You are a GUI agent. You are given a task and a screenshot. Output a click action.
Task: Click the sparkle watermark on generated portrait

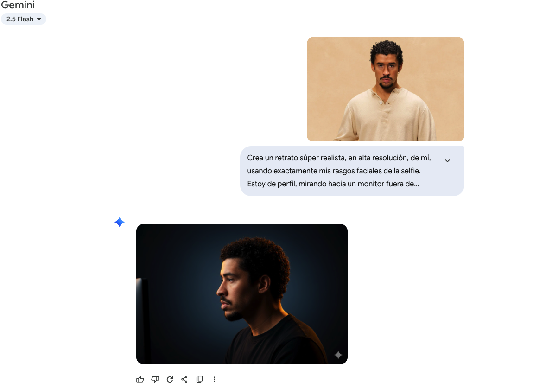click(x=338, y=355)
